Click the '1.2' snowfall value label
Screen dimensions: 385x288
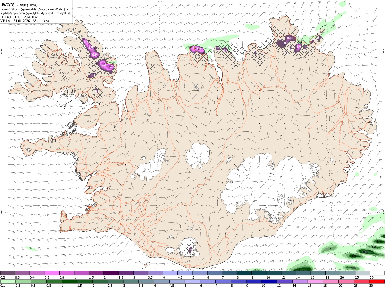click(103, 64)
